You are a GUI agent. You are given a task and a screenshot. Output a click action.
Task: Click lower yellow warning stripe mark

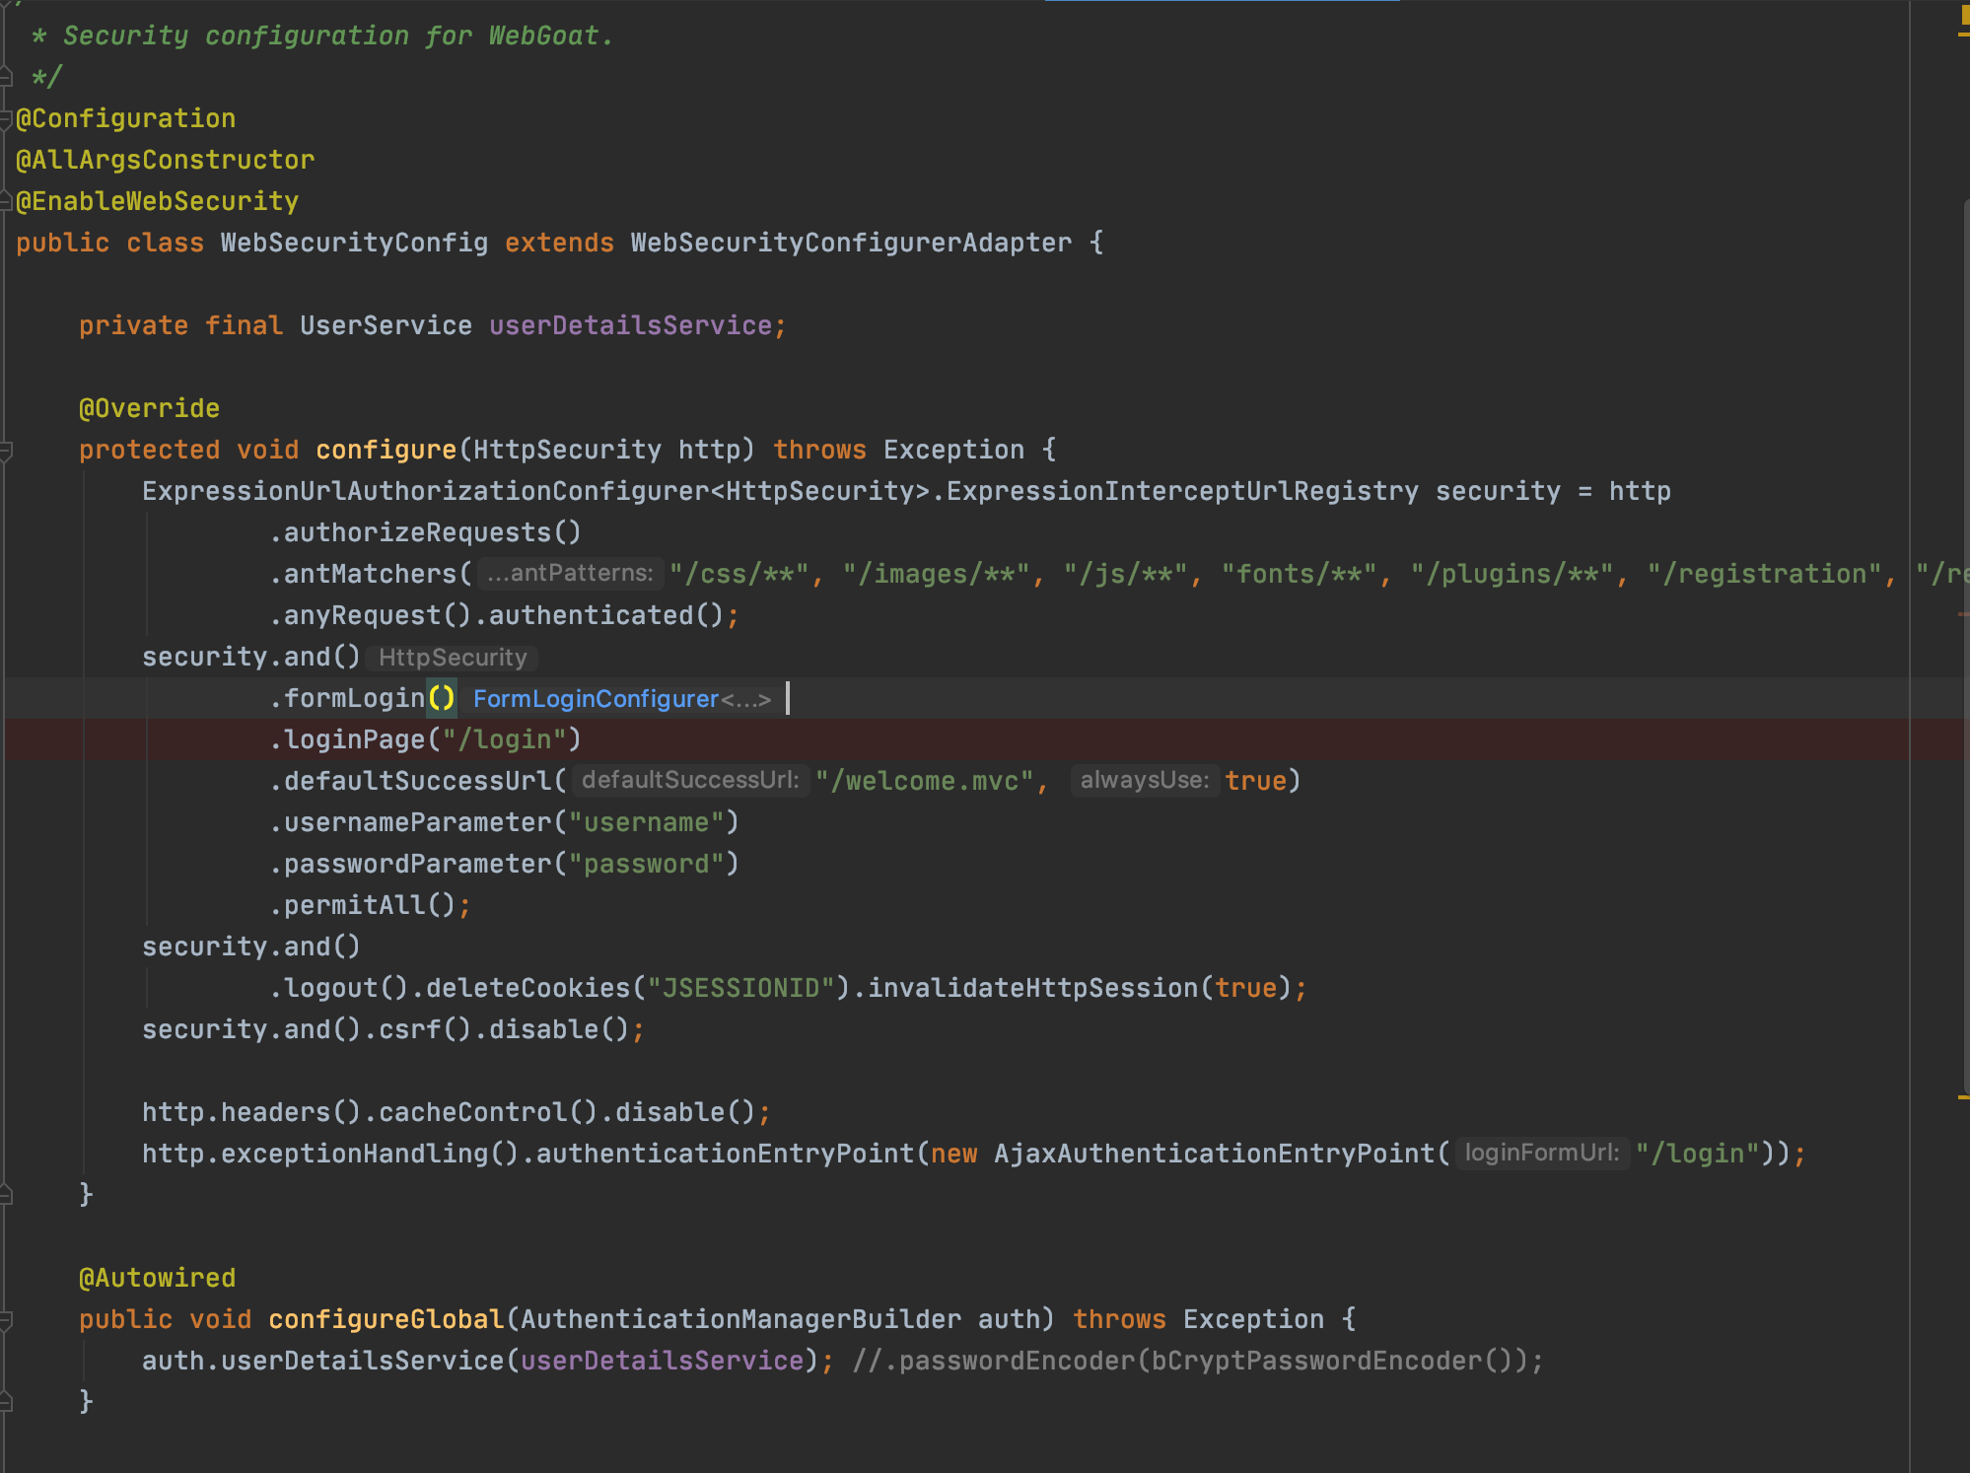click(1963, 1096)
